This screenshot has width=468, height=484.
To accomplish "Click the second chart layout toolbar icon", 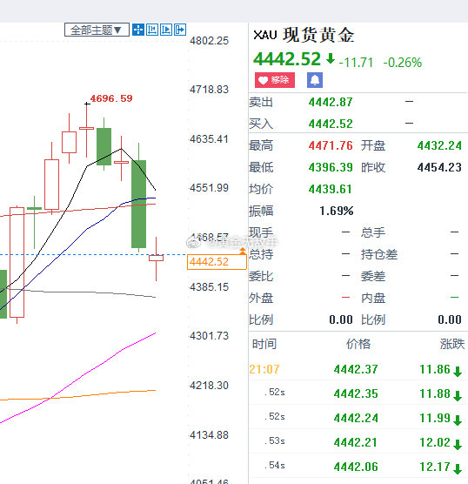I will pos(151,30).
